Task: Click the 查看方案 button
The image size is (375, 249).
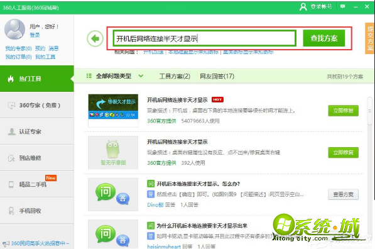Action: (x=343, y=194)
